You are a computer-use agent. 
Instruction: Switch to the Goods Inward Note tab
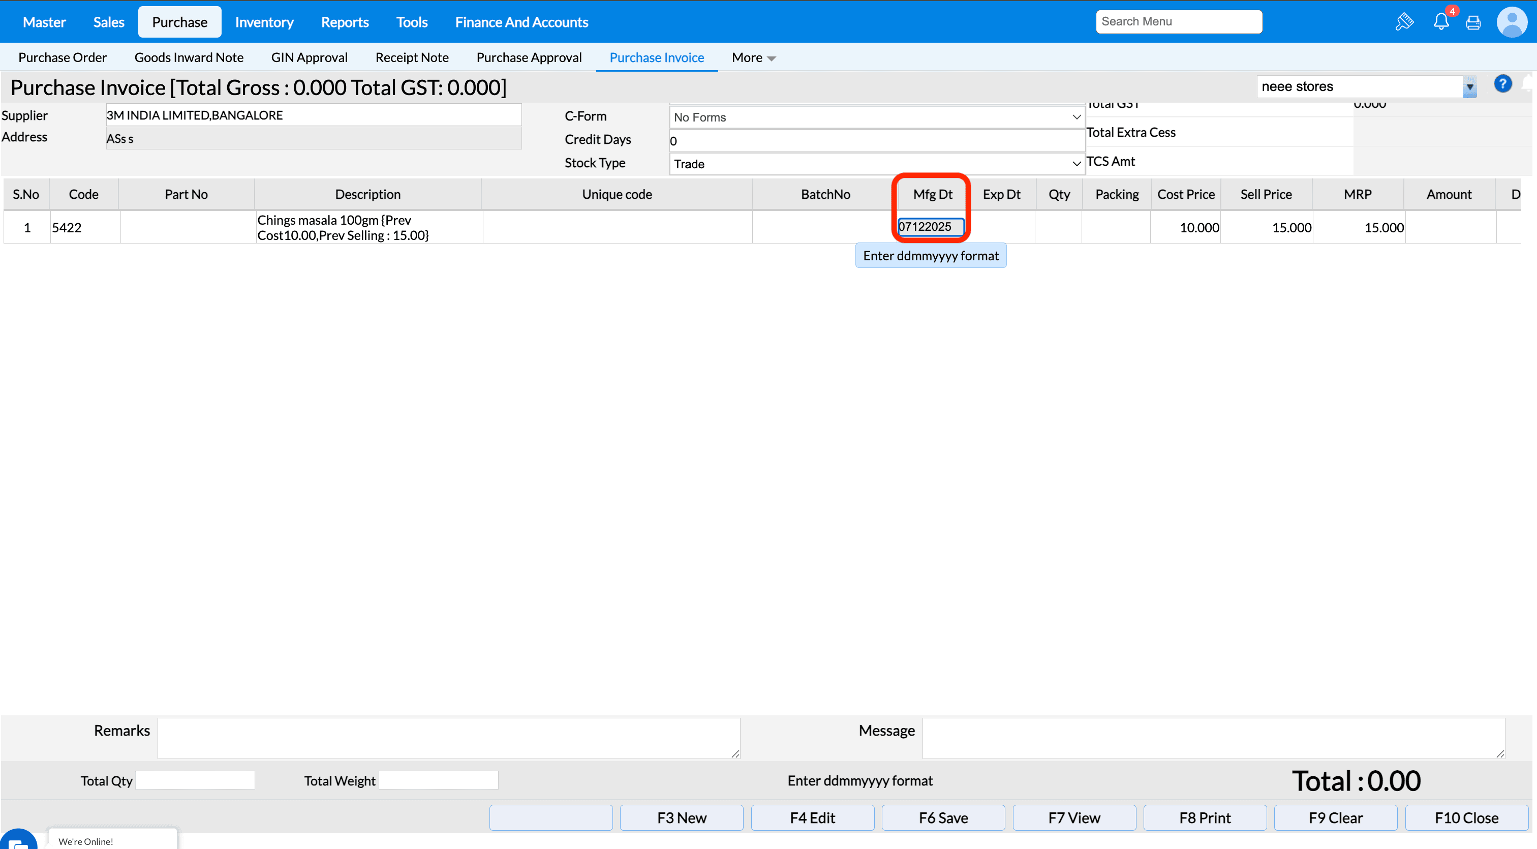[x=189, y=58]
